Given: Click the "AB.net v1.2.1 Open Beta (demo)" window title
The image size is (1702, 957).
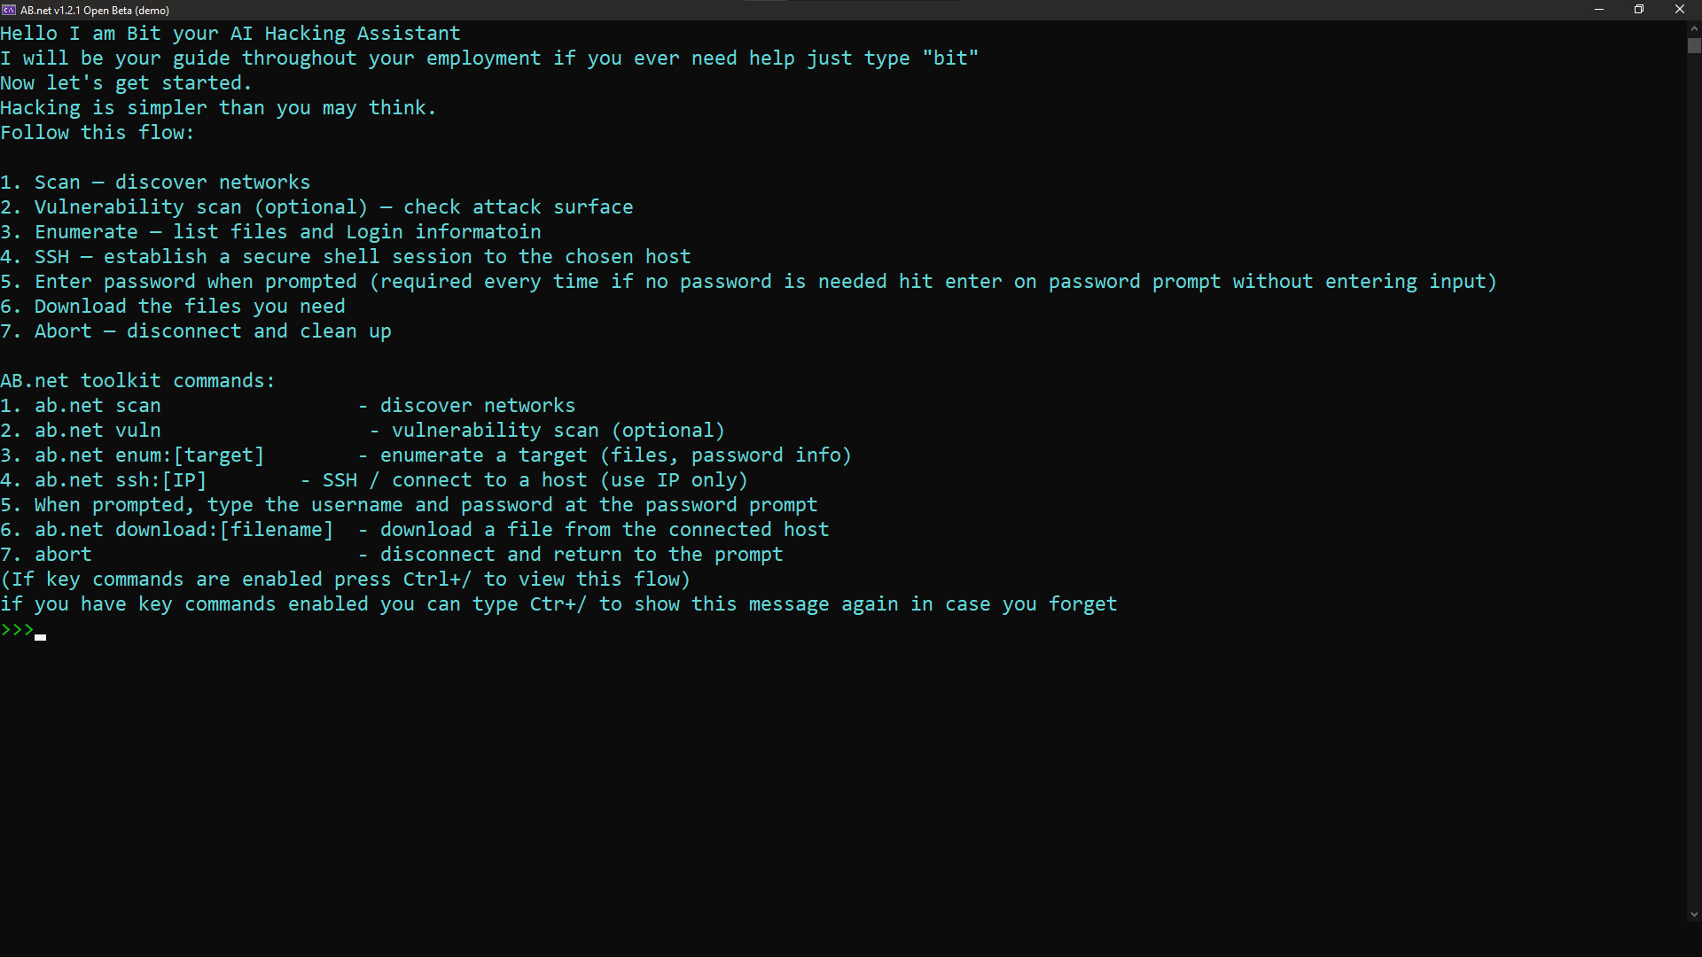Looking at the screenshot, I should 95,10.
